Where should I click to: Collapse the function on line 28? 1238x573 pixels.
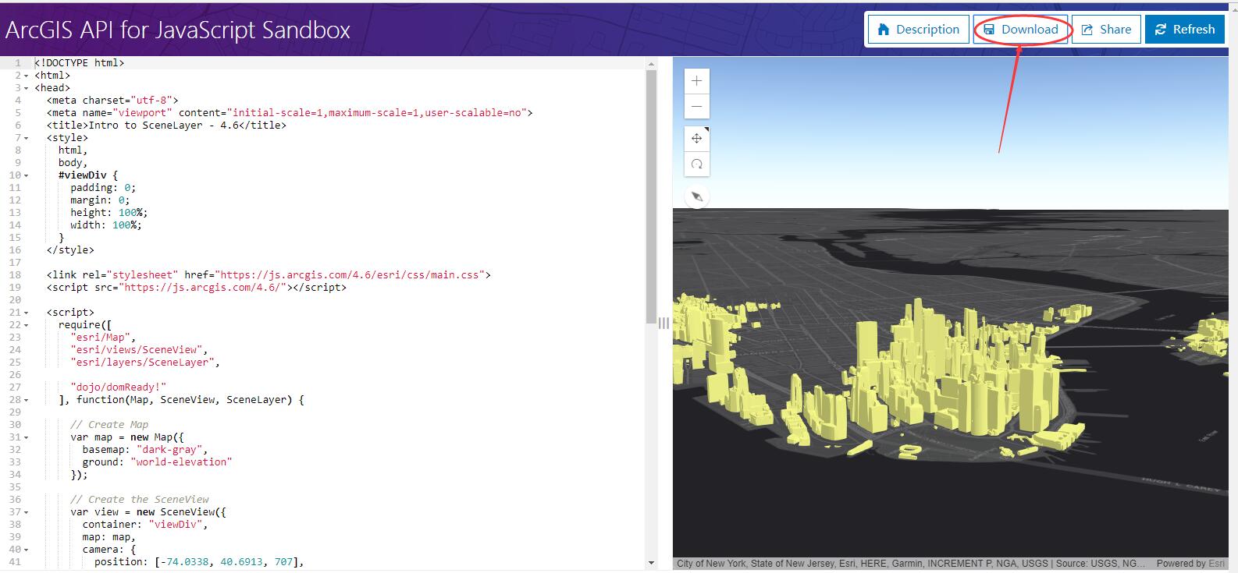point(26,400)
